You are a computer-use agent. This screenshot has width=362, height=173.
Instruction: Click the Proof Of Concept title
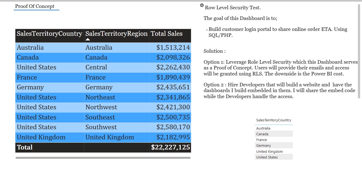pos(35,6)
